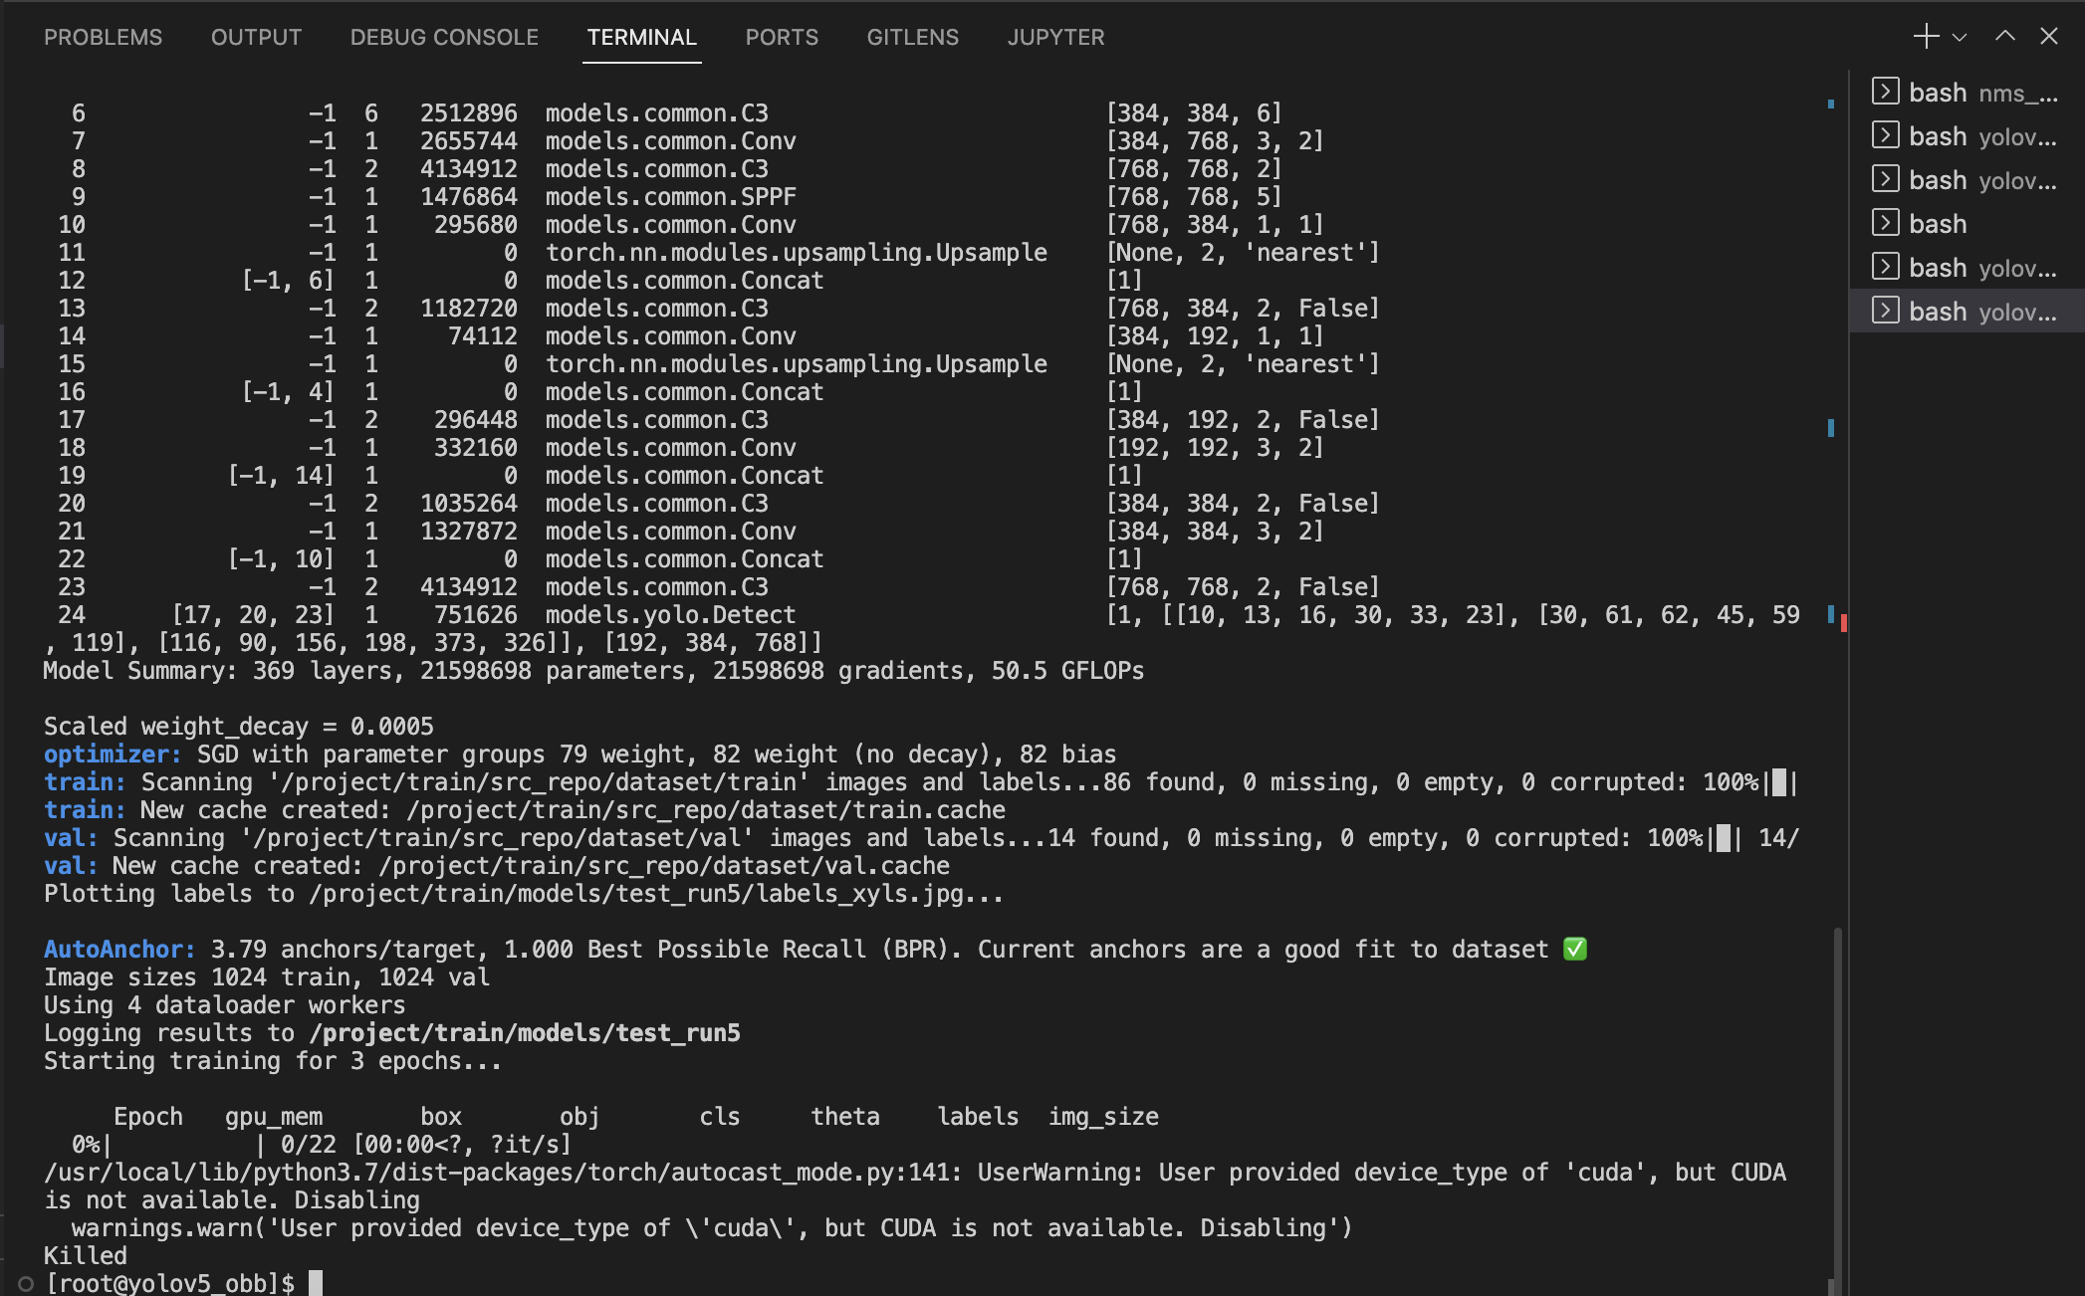Click the terminal icon of the unlabeled bash entry
This screenshot has width=2085, height=1296.
pyautogui.click(x=1885, y=223)
